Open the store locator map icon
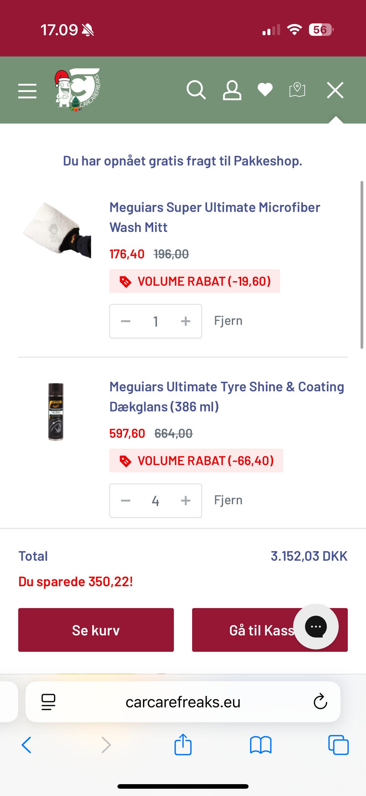The image size is (366, 796). click(x=297, y=90)
